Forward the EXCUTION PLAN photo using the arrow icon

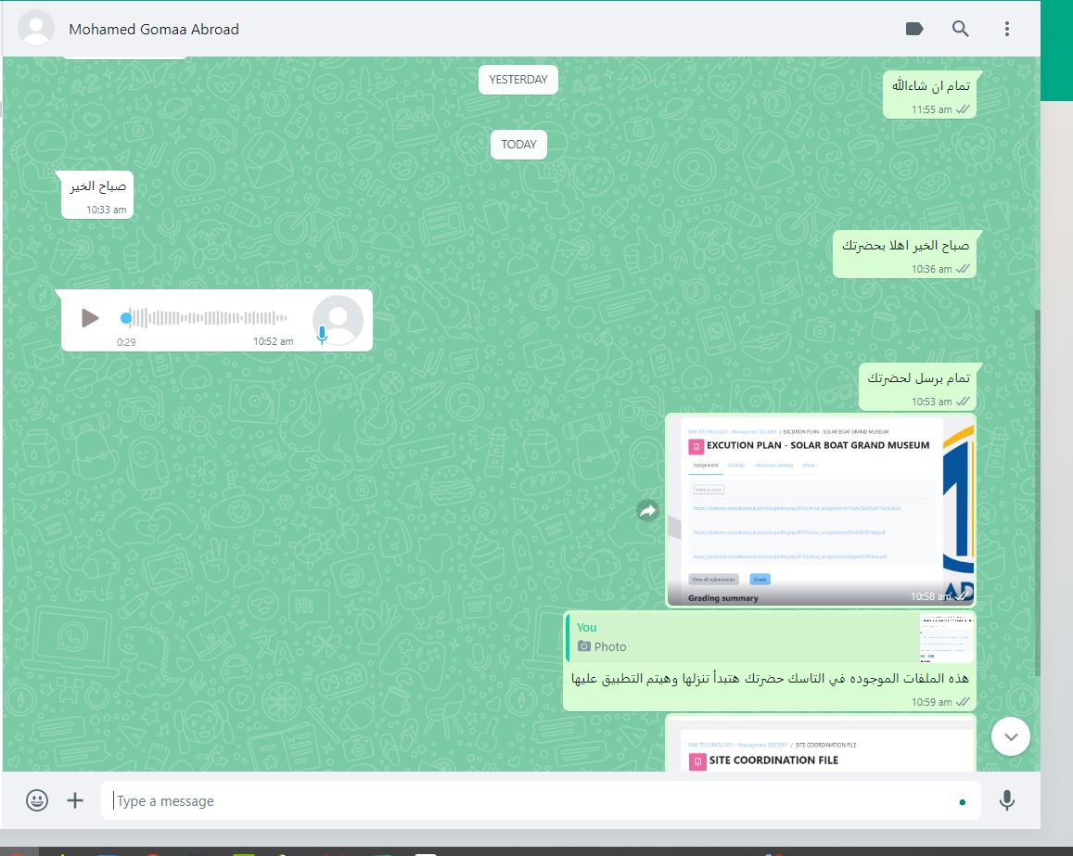(647, 510)
